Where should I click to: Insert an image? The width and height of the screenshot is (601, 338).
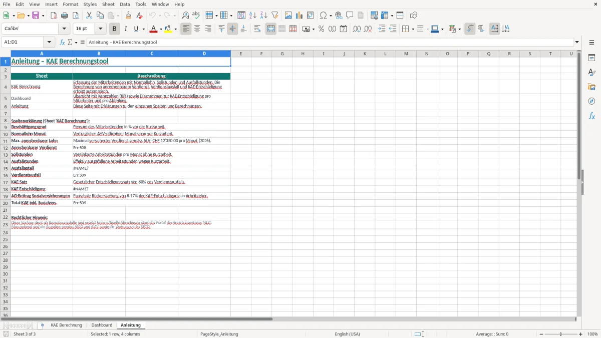[288, 16]
